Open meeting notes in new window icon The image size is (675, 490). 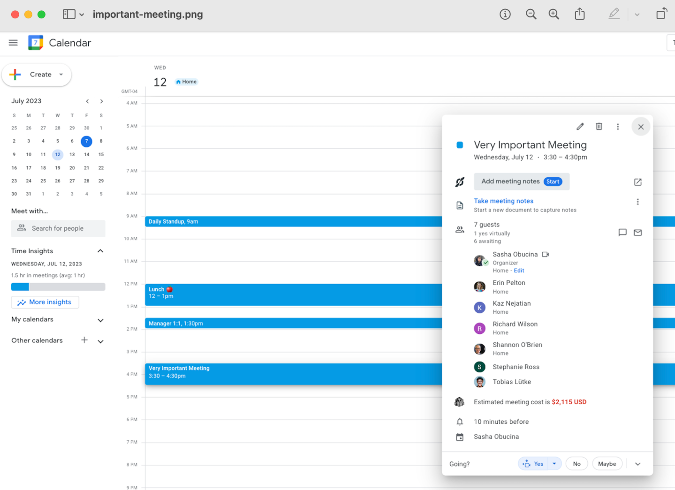[x=637, y=182]
